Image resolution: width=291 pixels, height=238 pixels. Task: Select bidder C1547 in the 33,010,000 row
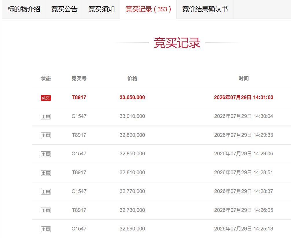79,116
